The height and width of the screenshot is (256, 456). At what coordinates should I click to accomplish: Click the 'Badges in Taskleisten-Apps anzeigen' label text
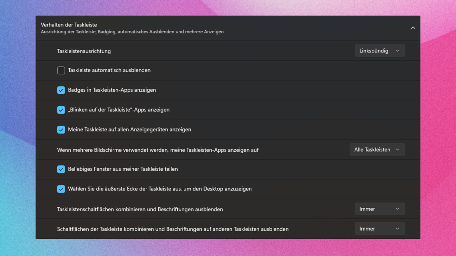(x=112, y=90)
